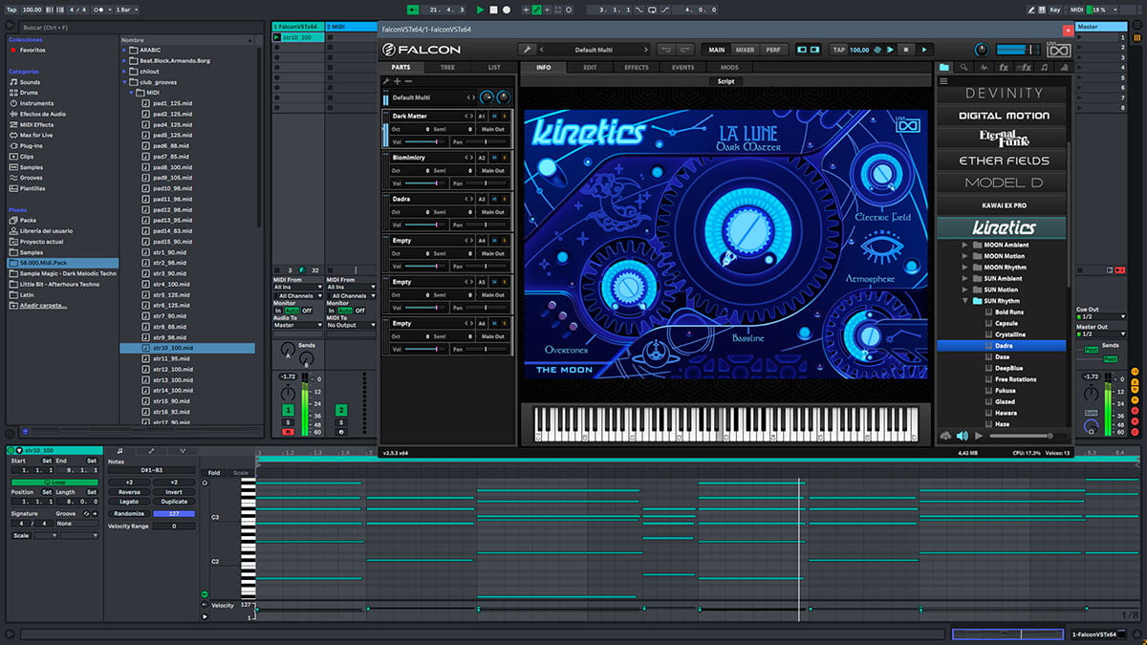Screen dimensions: 1147x645
Task: Select Max for Live category
Action: tap(38, 135)
